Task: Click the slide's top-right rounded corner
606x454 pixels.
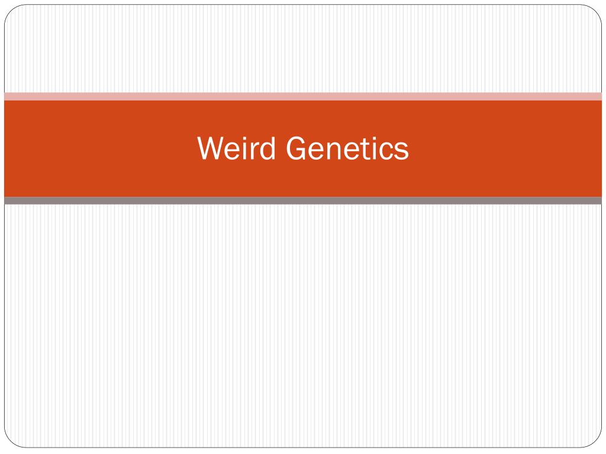Action: coord(595,11)
